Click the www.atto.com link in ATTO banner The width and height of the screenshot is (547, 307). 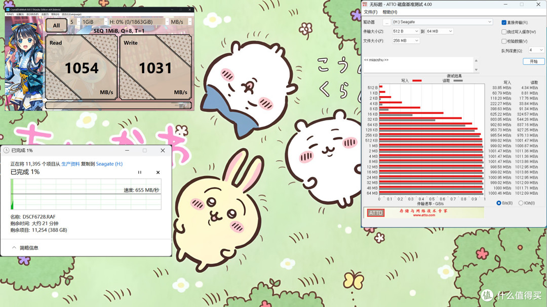(x=424, y=215)
